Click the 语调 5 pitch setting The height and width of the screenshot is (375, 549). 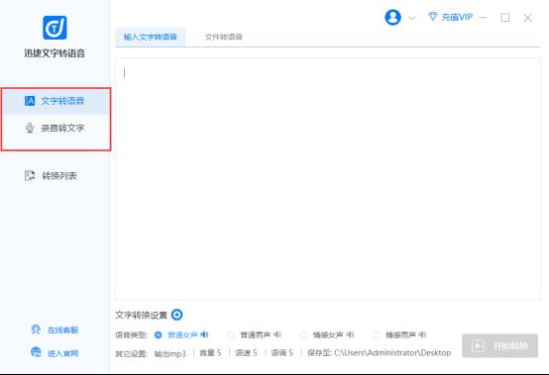[x=281, y=353]
